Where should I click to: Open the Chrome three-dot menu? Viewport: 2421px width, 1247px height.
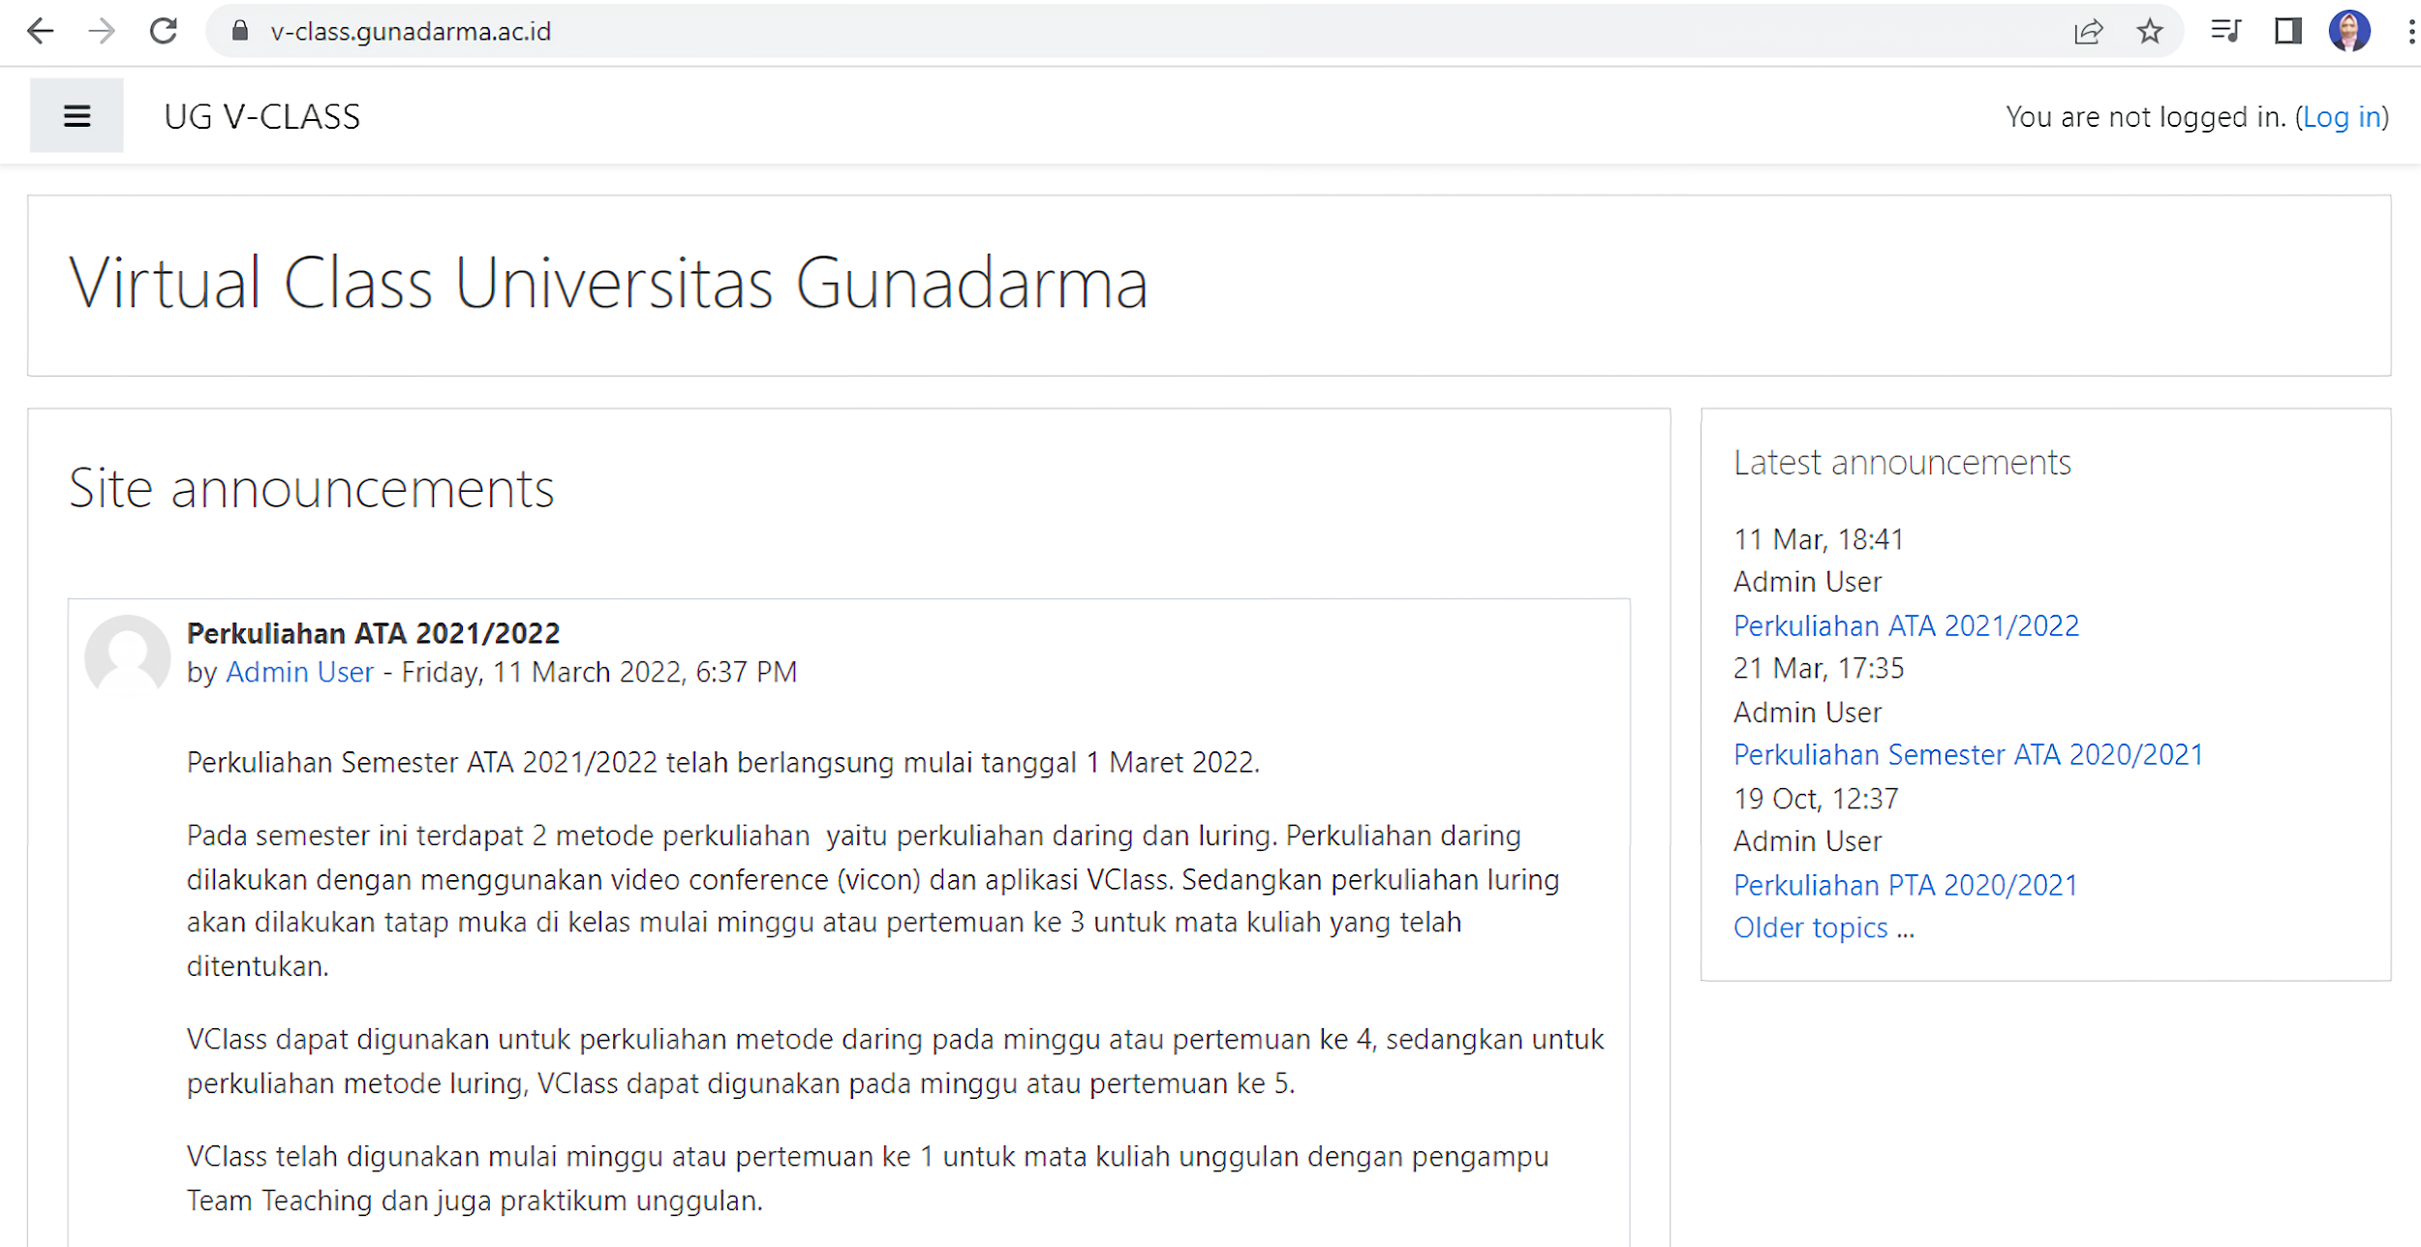click(x=2410, y=31)
